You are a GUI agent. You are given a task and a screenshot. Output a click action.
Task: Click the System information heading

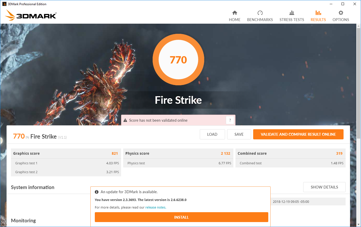pos(33,187)
